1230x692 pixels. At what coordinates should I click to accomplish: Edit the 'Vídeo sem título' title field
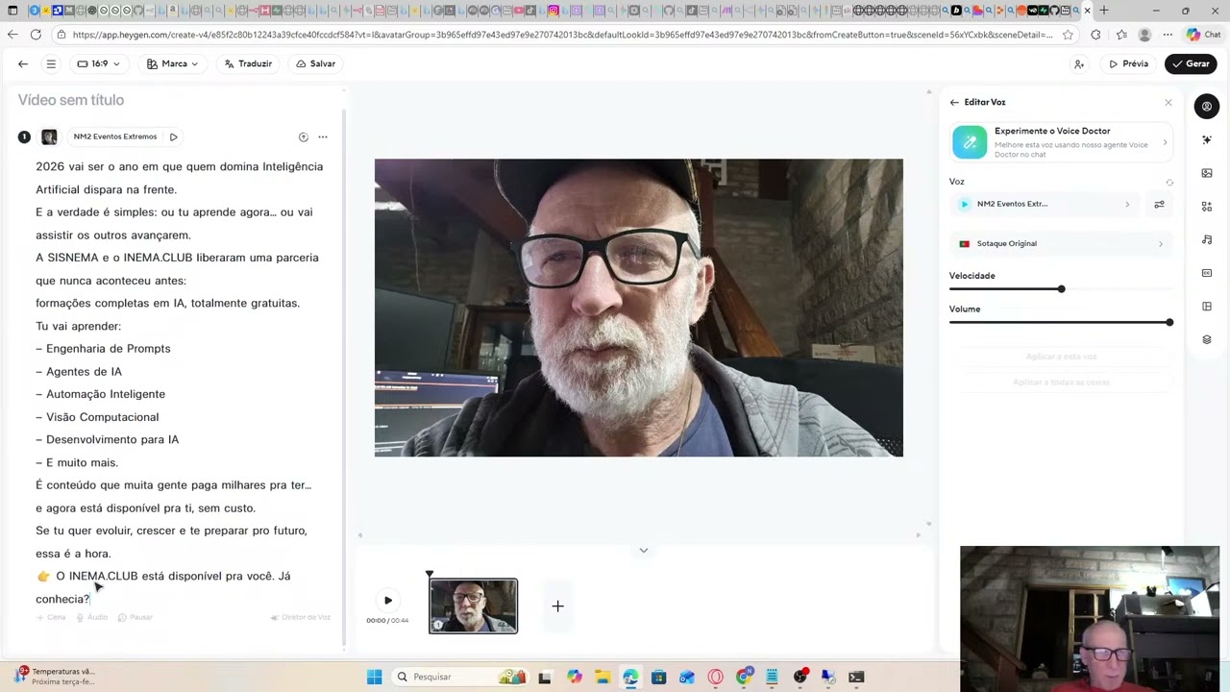[x=71, y=100]
